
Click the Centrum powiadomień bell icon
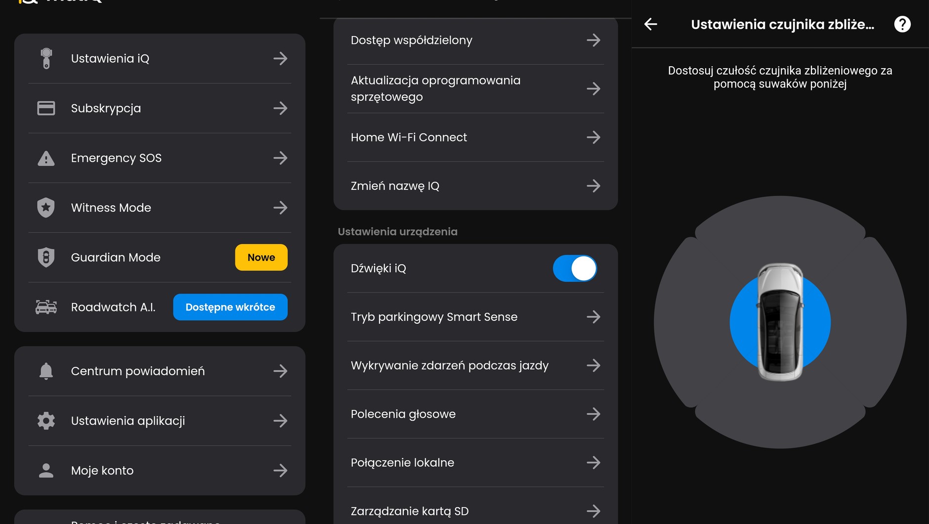pos(46,371)
